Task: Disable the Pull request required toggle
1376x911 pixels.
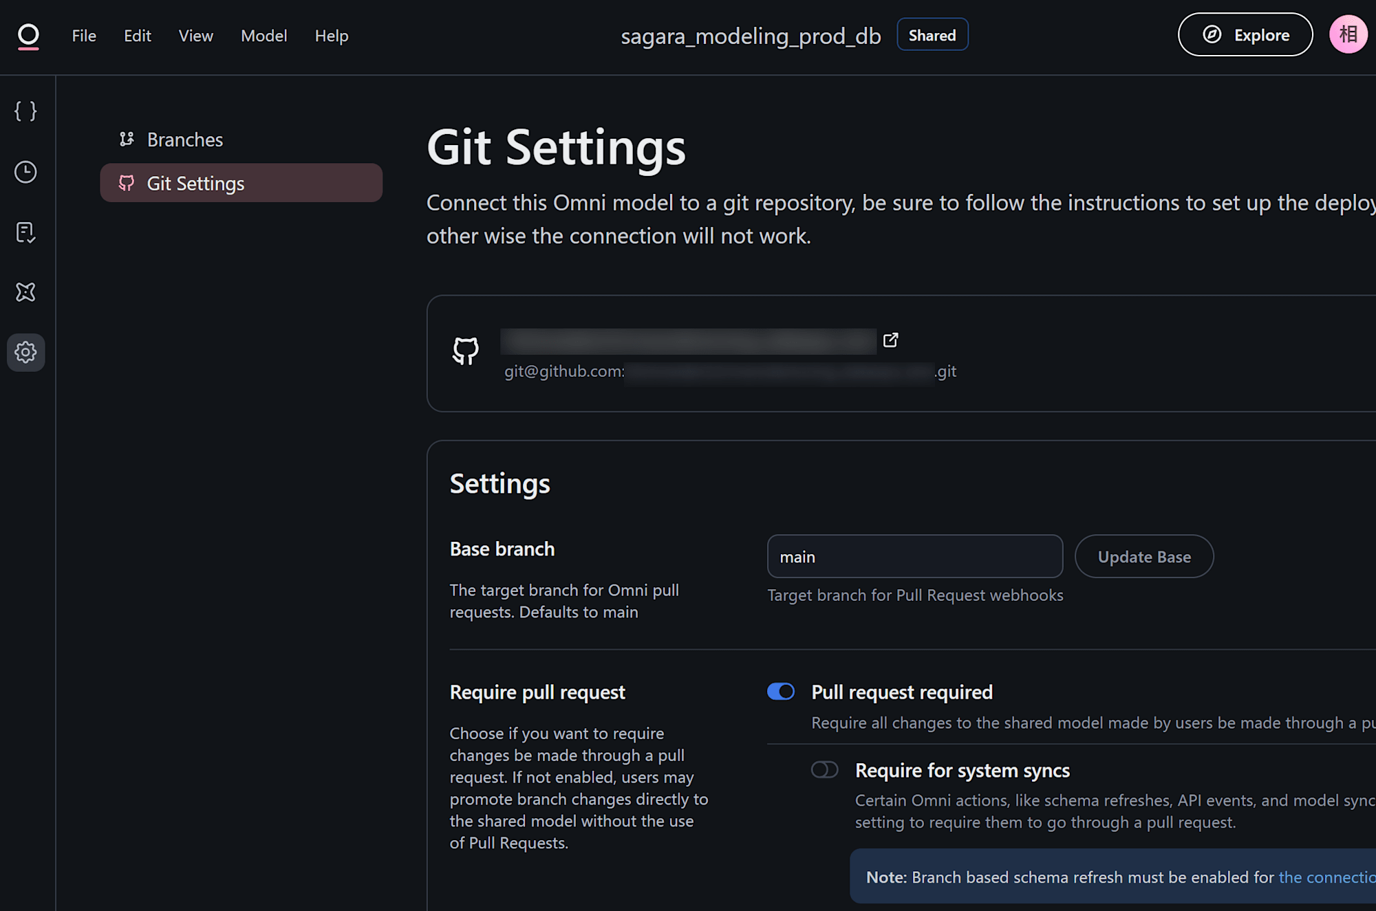Action: point(781,692)
